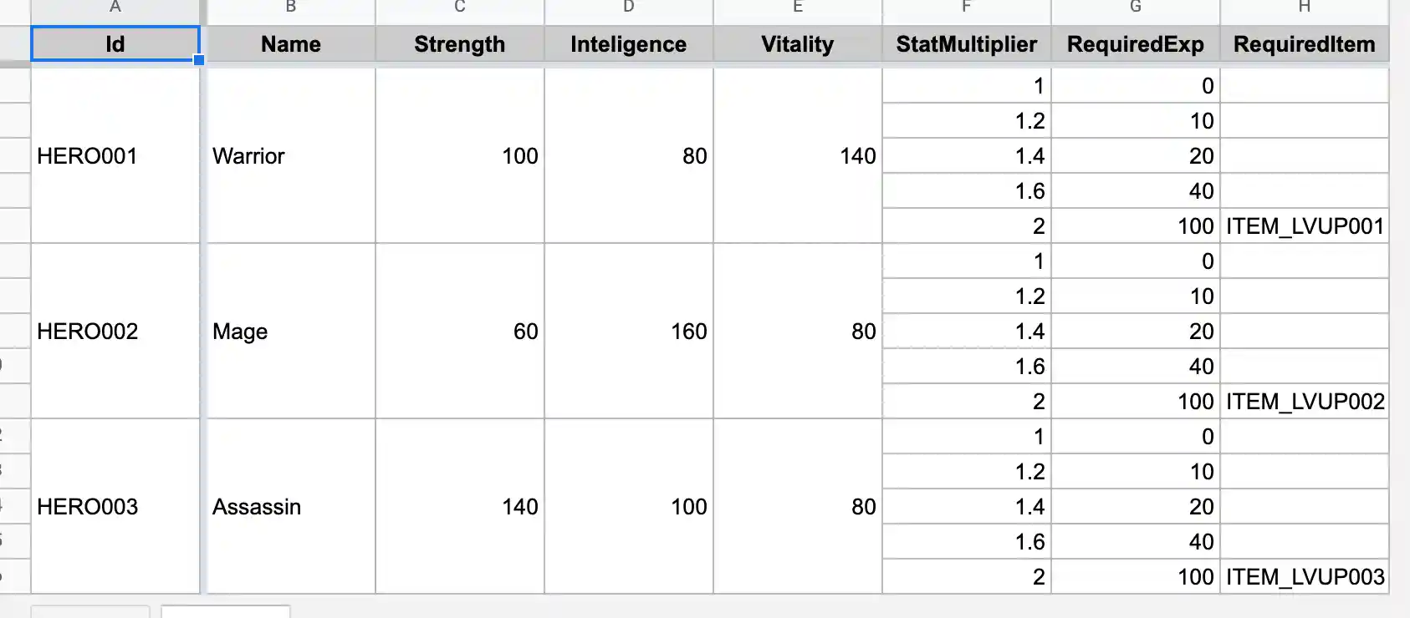Select the Assassin cell

pyautogui.click(x=290, y=506)
